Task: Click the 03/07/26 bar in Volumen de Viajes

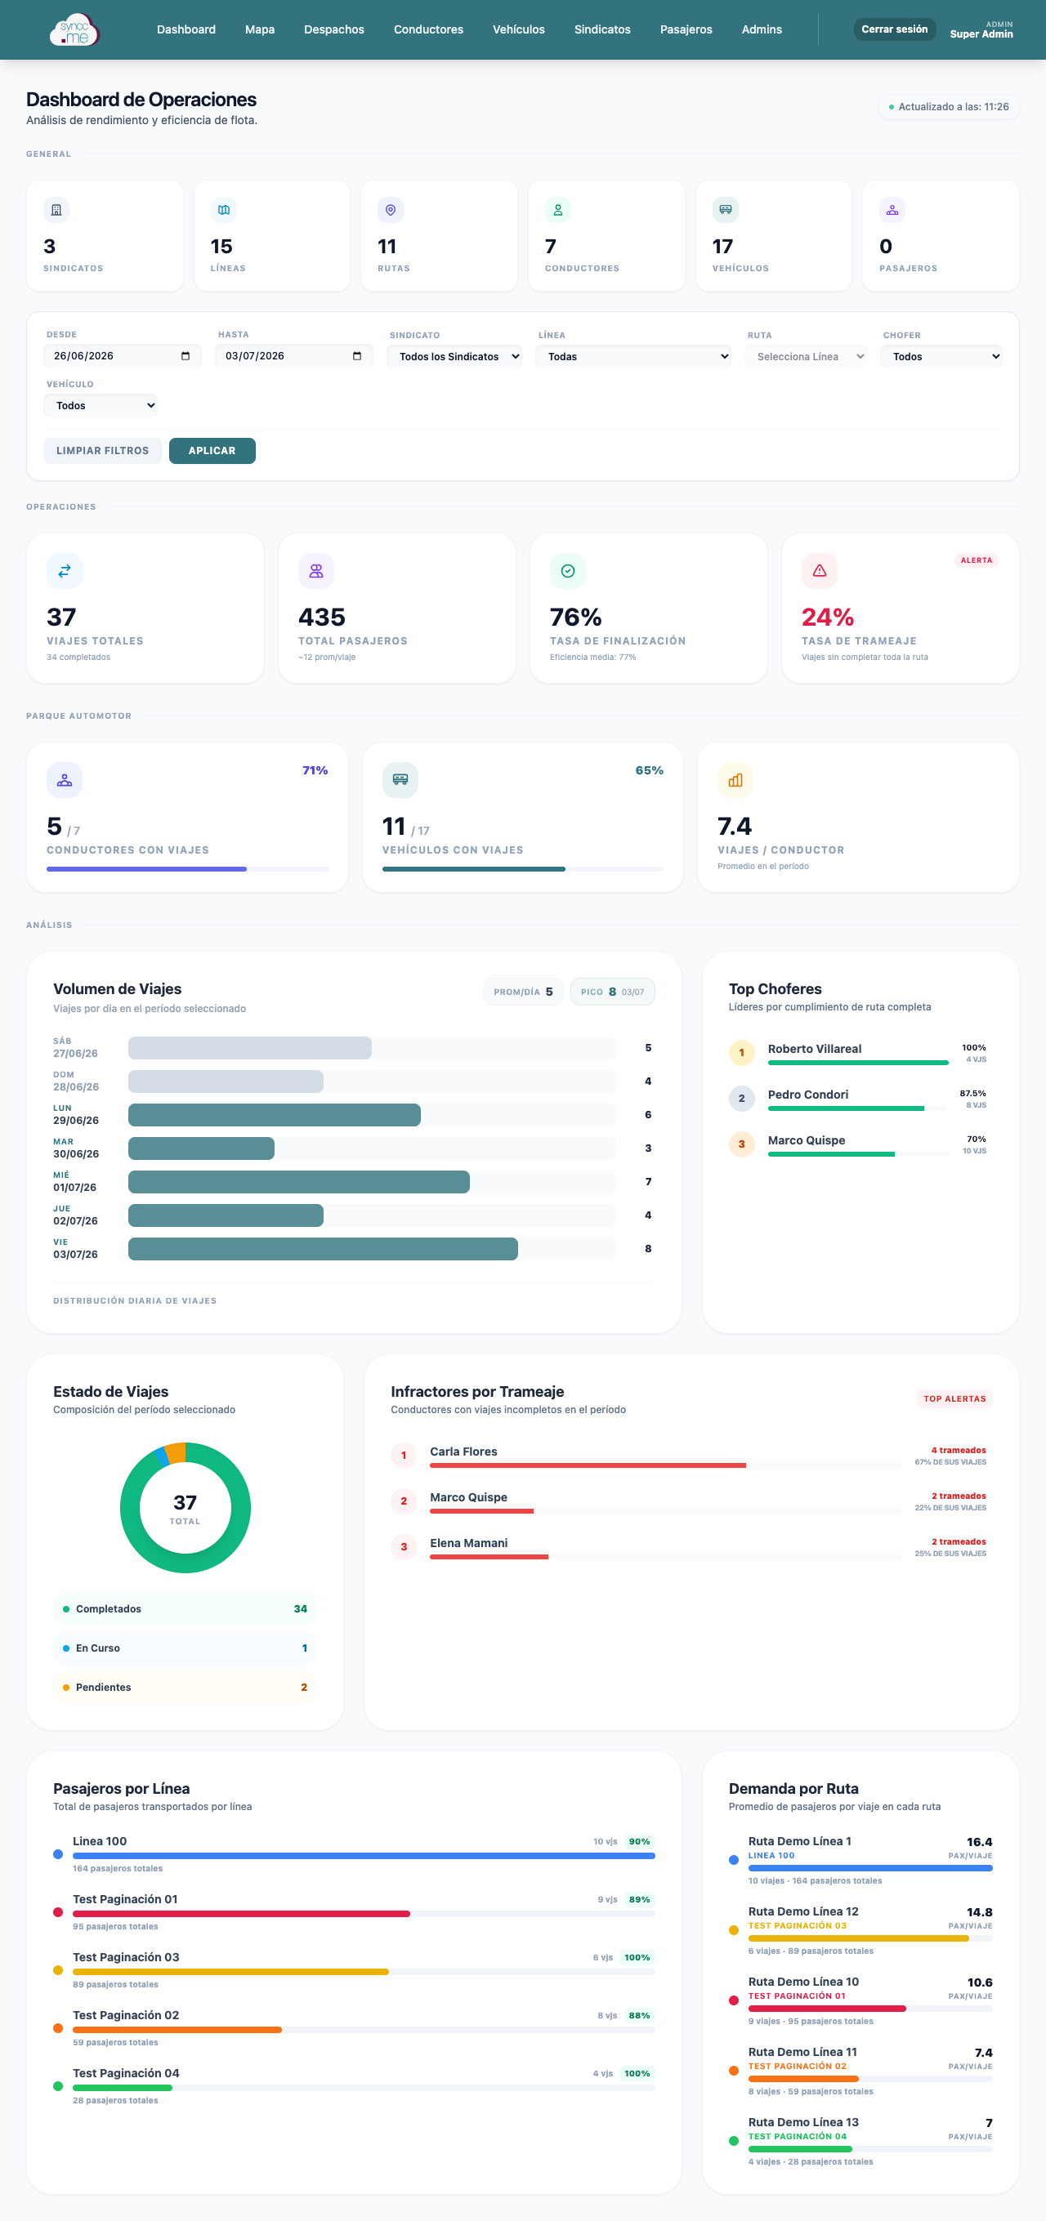Action: (x=324, y=1249)
